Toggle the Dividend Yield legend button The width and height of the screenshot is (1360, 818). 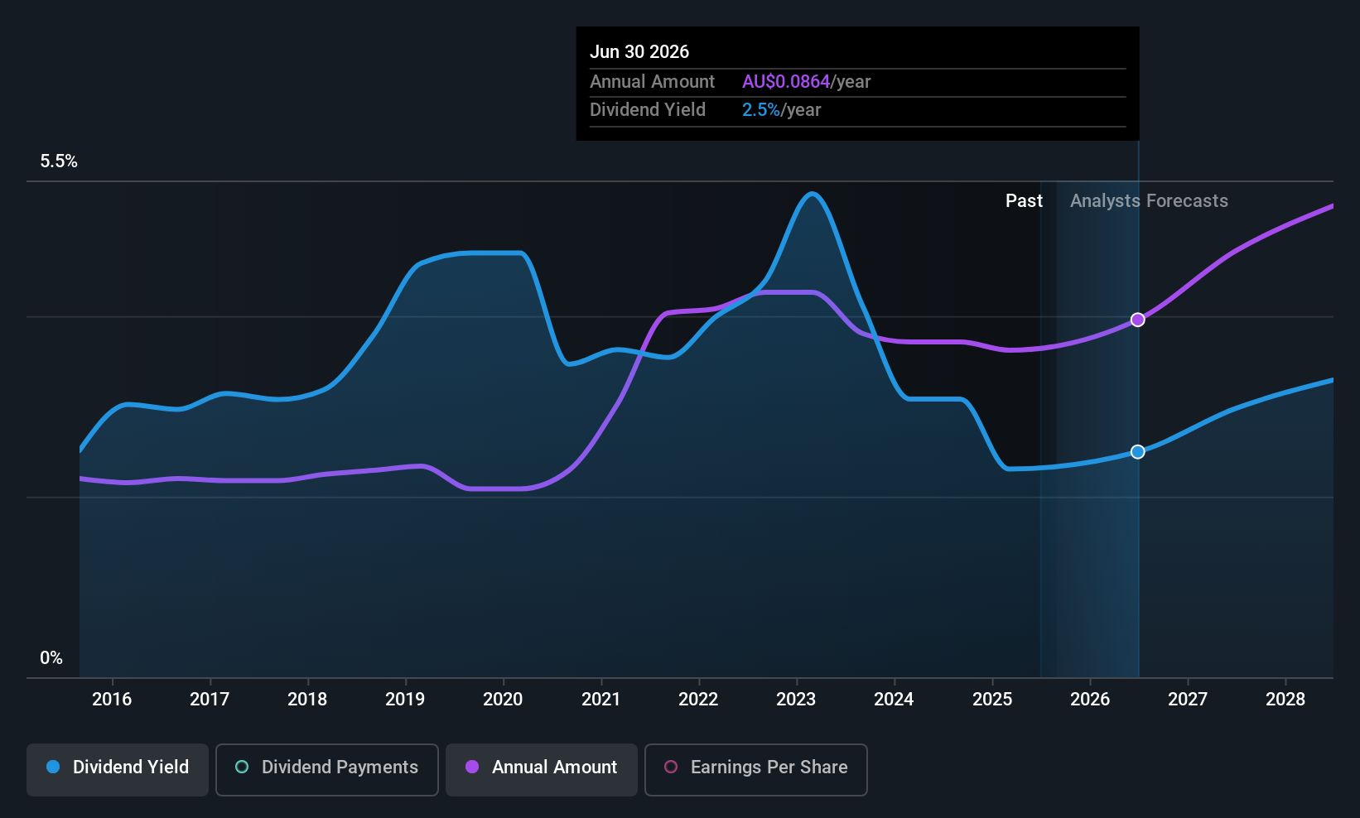pos(118,769)
